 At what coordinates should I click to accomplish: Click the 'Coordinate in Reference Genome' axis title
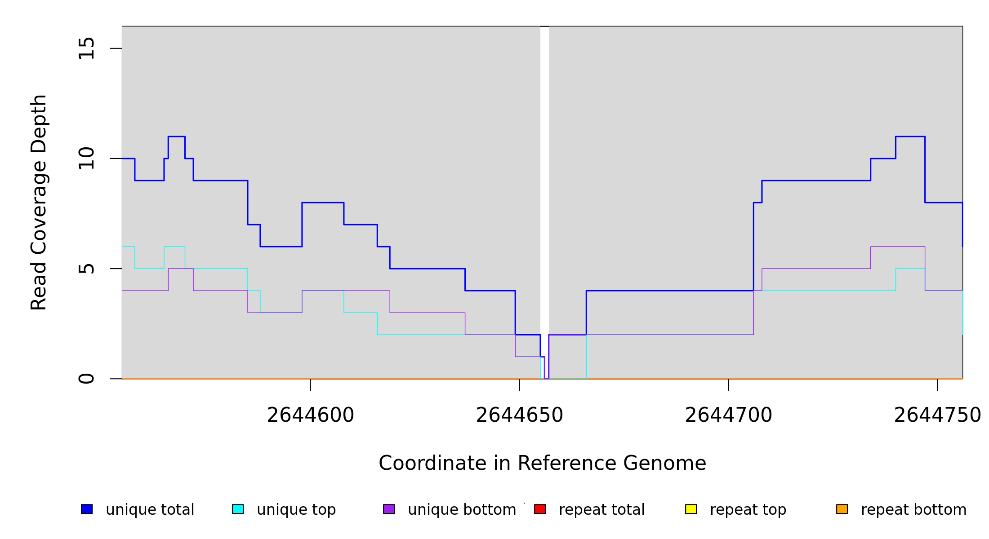[x=542, y=463]
